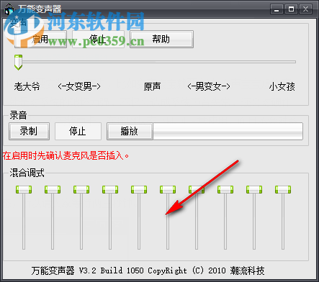This screenshot has width=319, height=282.
Task: Click the 万能变声器 app icon in title bar
Action: click(9, 9)
